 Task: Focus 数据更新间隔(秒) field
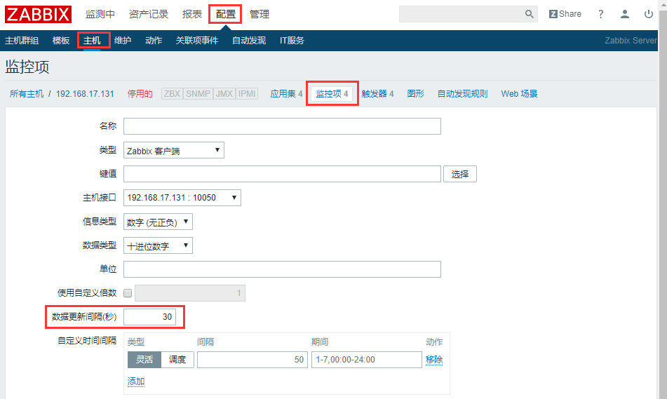pyautogui.click(x=149, y=317)
